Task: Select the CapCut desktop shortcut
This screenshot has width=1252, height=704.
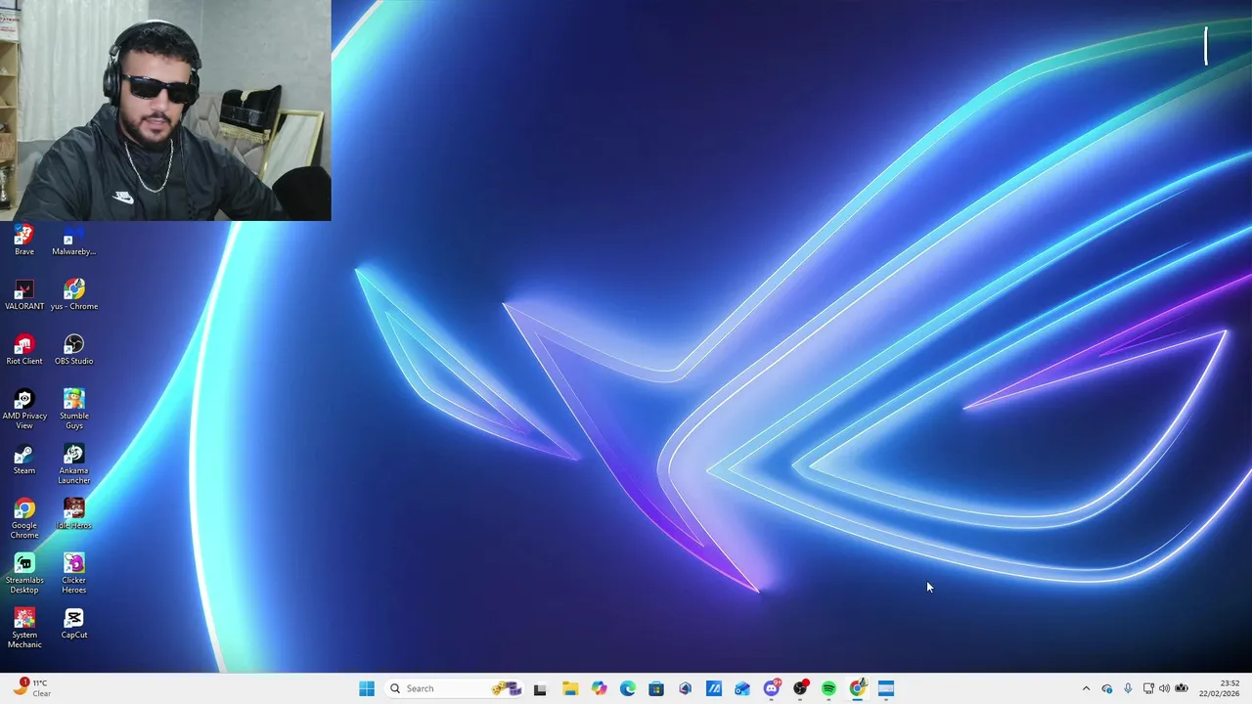Action: pos(73,624)
